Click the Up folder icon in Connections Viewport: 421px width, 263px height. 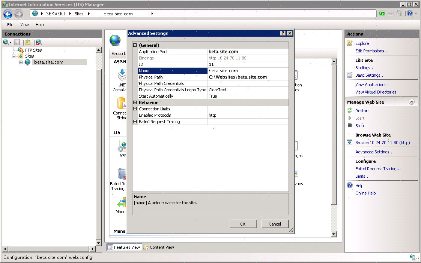coord(28,42)
